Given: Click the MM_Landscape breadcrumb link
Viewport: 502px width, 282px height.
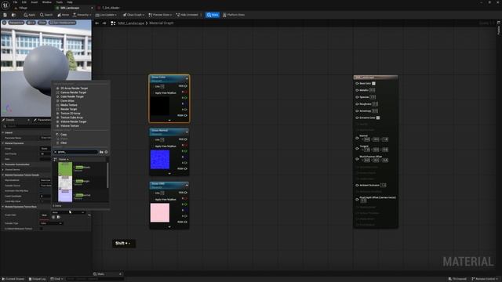Looking at the screenshot, I should [131, 23].
